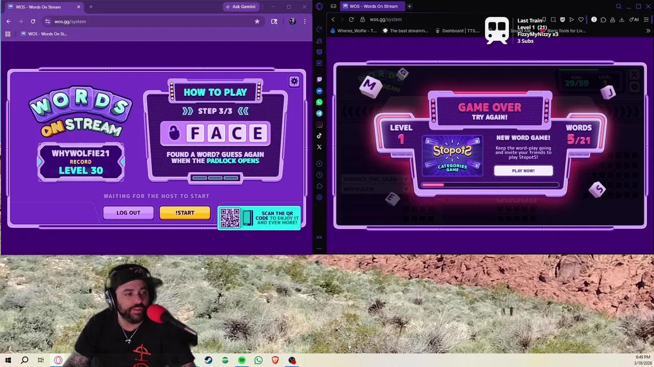
Task: Open Opera Aria AI icon
Action: 635,19
